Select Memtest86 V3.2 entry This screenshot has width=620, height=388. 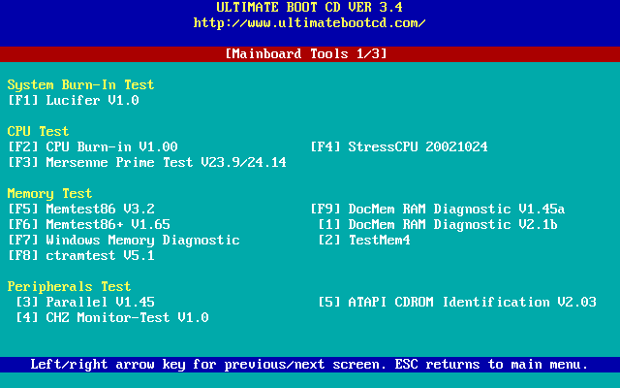pyautogui.click(x=81, y=210)
